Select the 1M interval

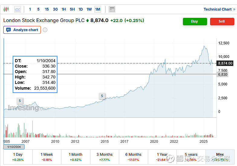click(x=98, y=9)
